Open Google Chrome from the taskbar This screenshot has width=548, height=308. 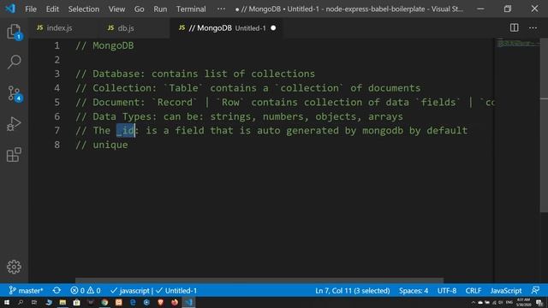pyautogui.click(x=104, y=302)
